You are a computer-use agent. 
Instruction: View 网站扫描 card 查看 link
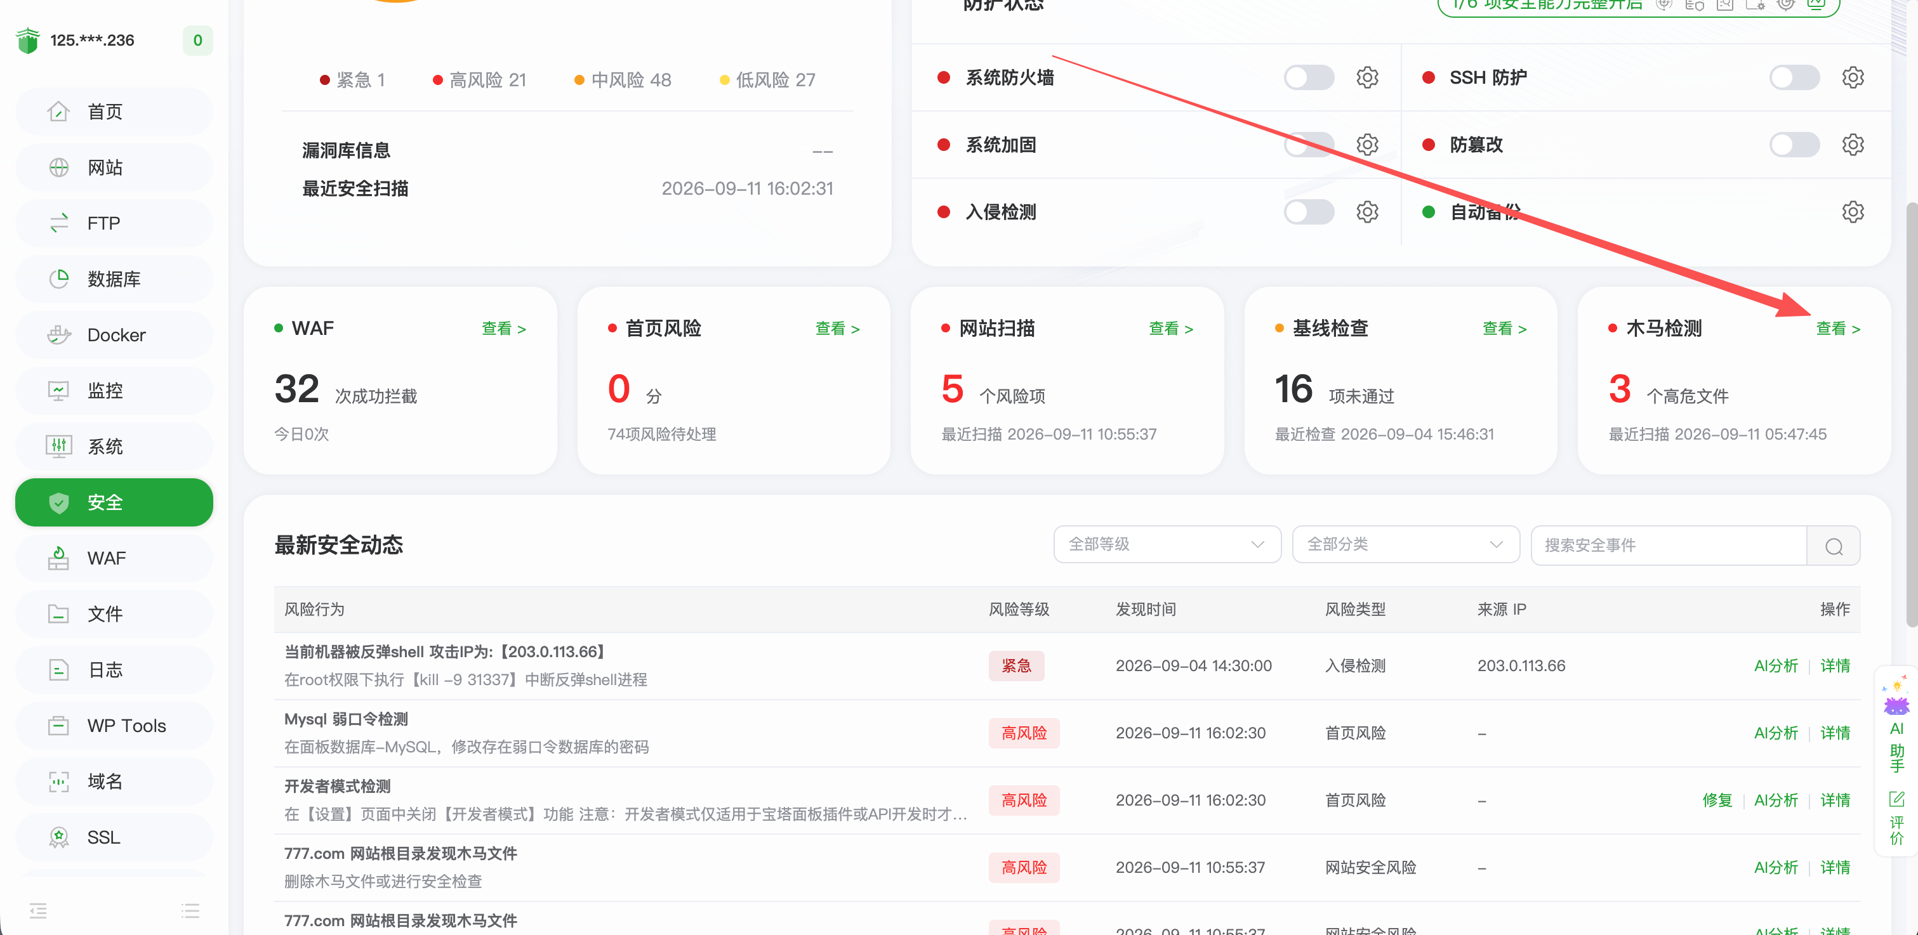point(1171,329)
